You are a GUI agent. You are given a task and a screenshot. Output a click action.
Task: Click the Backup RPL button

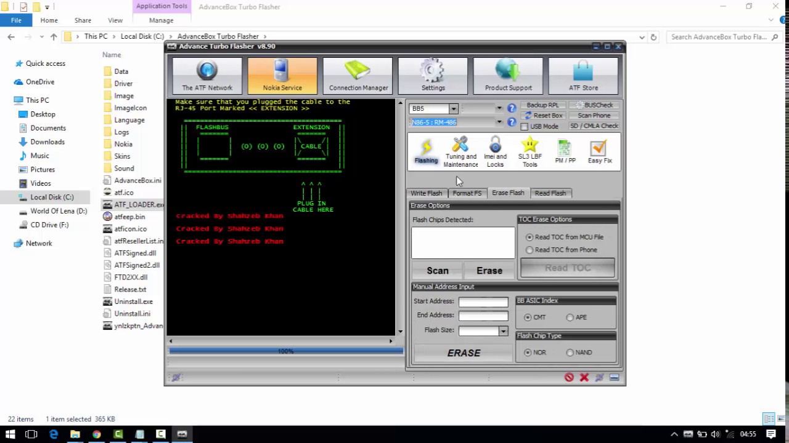coord(542,105)
